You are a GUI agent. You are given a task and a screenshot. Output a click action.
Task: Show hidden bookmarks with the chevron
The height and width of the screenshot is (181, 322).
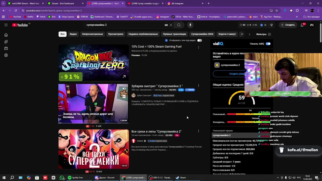[297, 17]
